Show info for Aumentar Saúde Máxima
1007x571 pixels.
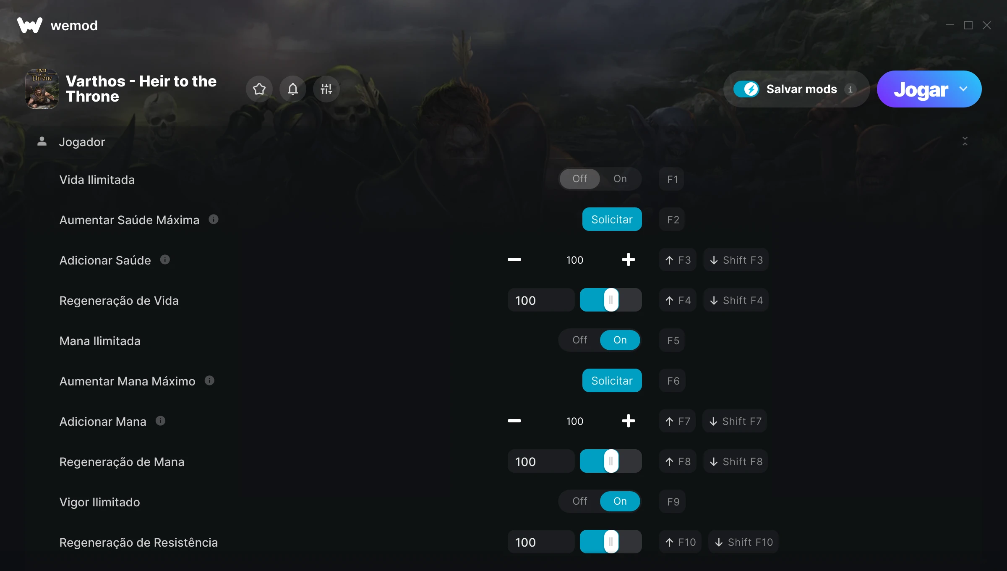pyautogui.click(x=214, y=219)
